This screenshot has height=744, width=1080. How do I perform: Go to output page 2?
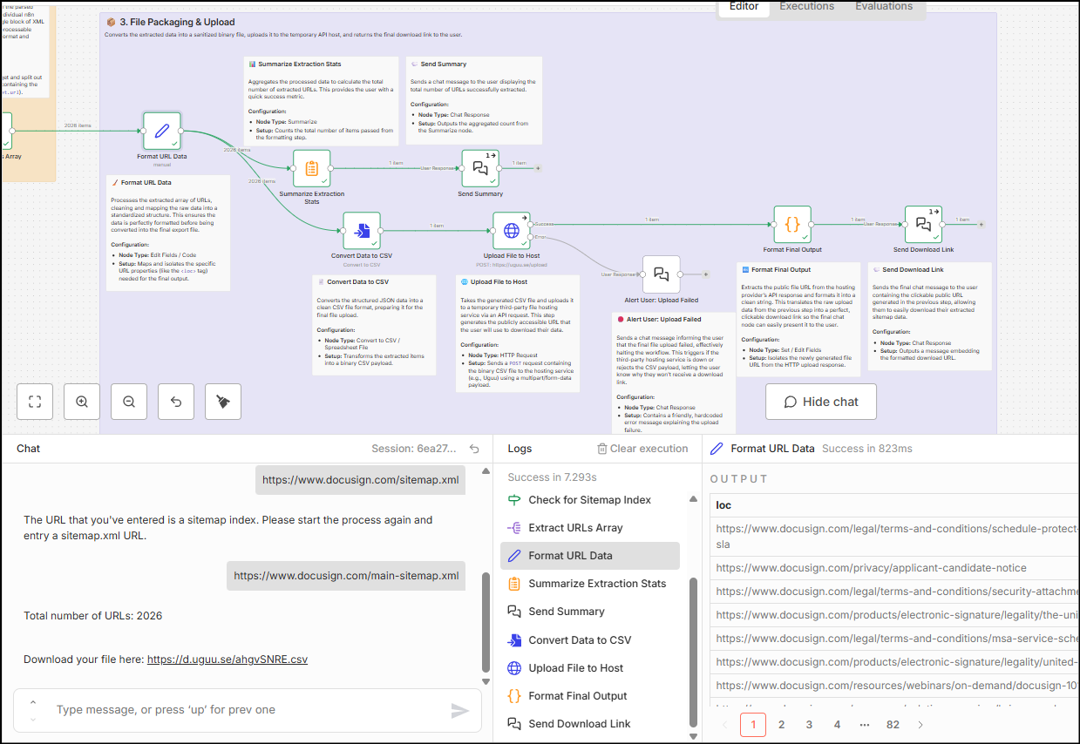coord(782,725)
